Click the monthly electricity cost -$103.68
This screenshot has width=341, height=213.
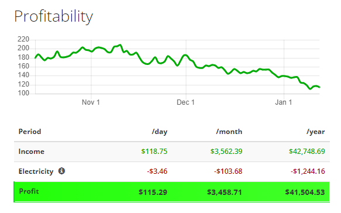tap(228, 171)
